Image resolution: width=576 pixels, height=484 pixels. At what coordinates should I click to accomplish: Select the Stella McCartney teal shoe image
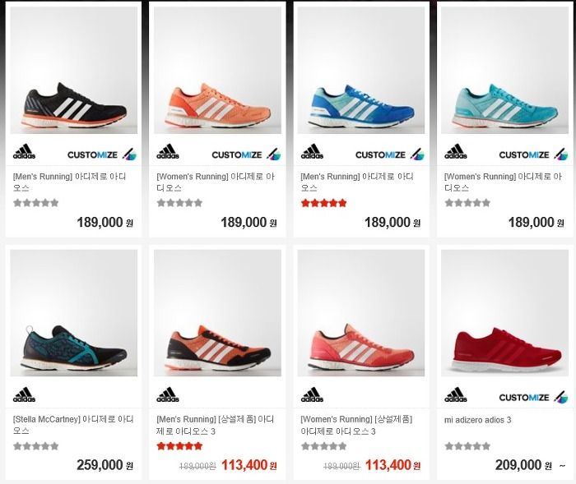click(74, 313)
